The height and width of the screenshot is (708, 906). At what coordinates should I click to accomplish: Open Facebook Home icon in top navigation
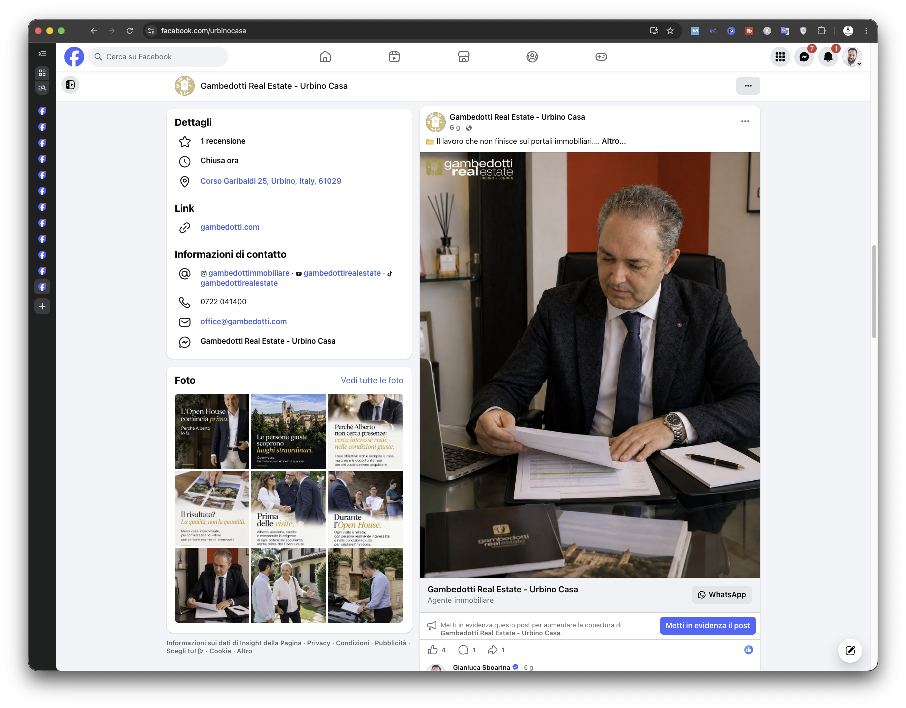click(325, 57)
